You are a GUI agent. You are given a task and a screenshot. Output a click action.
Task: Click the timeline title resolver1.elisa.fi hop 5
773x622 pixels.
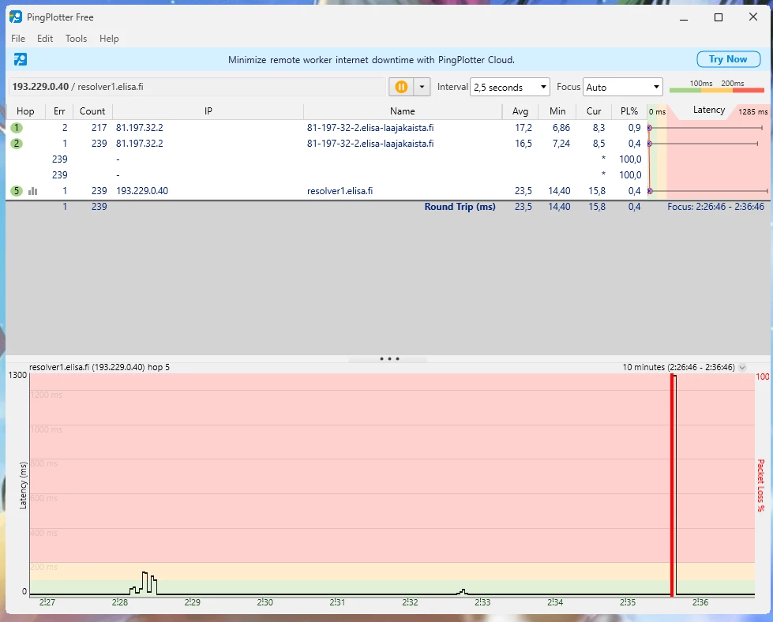(99, 367)
